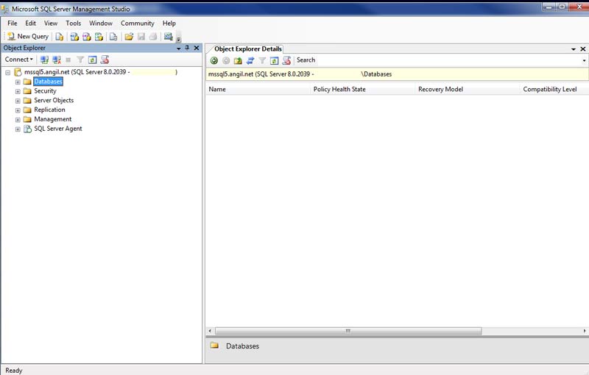Open the Tools menu
The height and width of the screenshot is (375, 589).
tap(73, 24)
